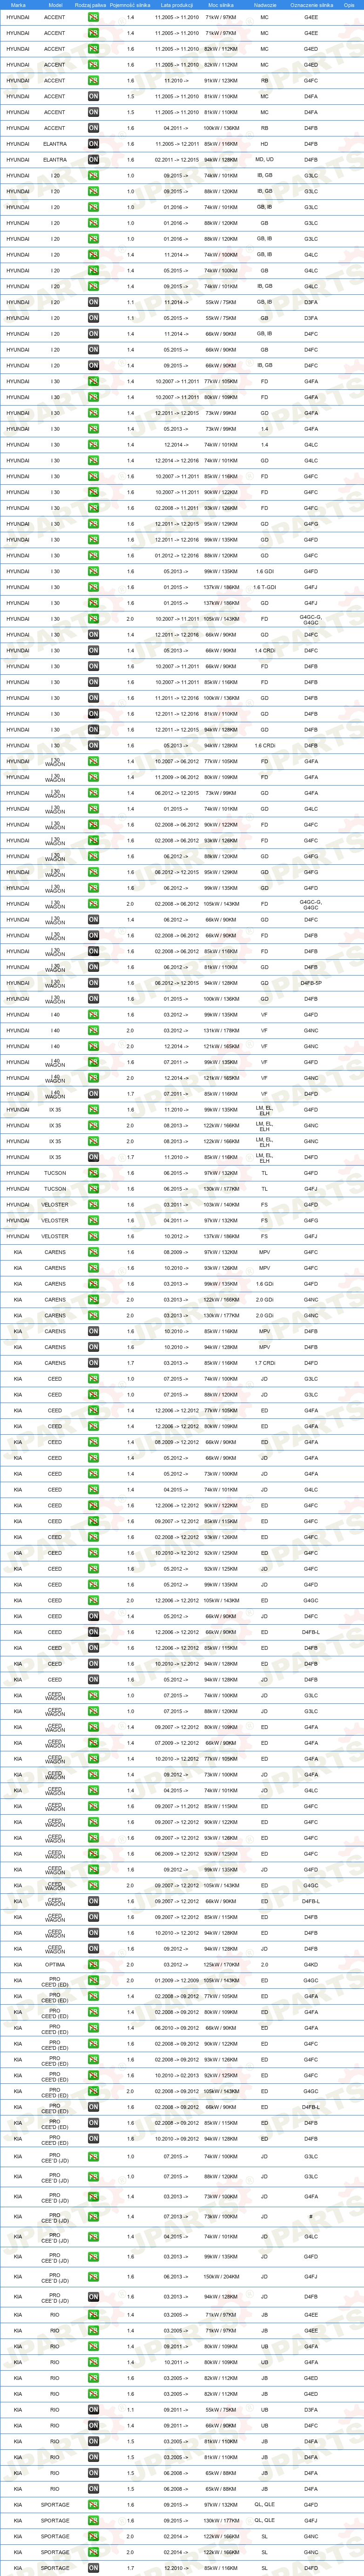Click petrol icon in Veloster 137kW/186KM row
Screen dimensions: 364x2576
[93, 1237]
